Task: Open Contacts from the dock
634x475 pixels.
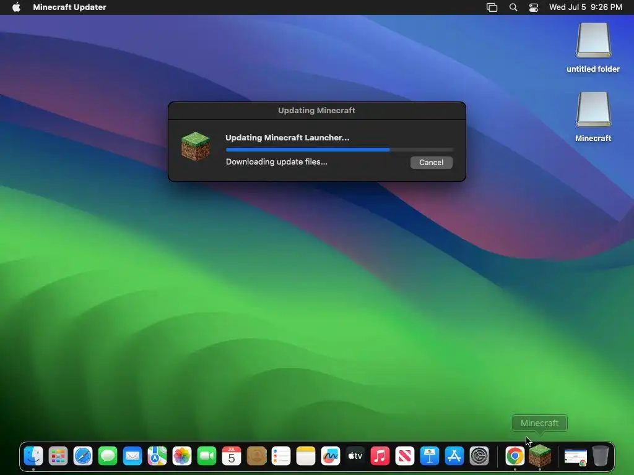Action: 256,456
